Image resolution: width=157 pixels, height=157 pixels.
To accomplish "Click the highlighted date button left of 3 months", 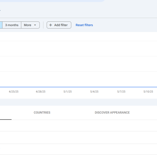I will click(x=1, y=25).
